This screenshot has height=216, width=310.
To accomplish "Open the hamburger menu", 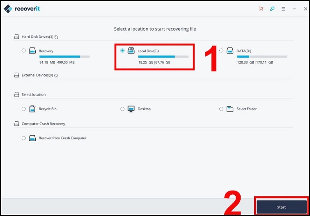I will 283,9.
